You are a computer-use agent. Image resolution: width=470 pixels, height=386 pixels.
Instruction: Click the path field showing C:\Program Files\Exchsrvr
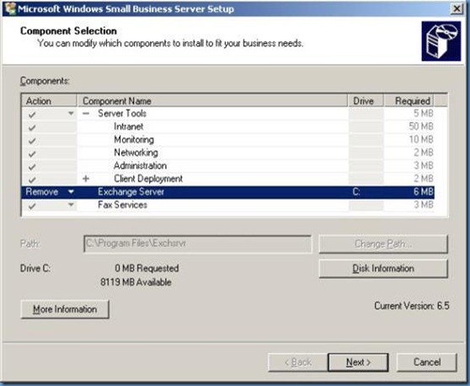pos(198,244)
